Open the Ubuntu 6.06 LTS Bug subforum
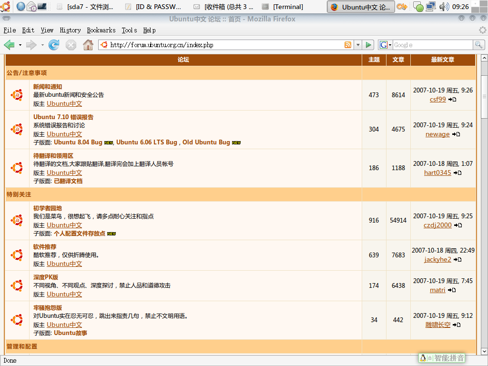The width and height of the screenshot is (488, 366). 147,142
